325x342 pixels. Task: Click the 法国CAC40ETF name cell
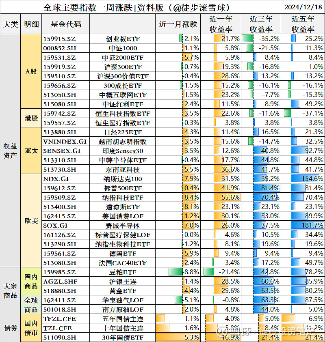pyautogui.click(x=123, y=263)
